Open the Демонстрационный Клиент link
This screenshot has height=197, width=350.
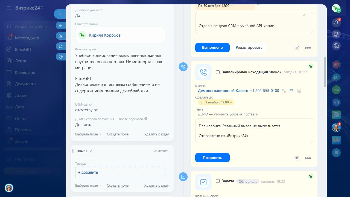[x=223, y=91]
